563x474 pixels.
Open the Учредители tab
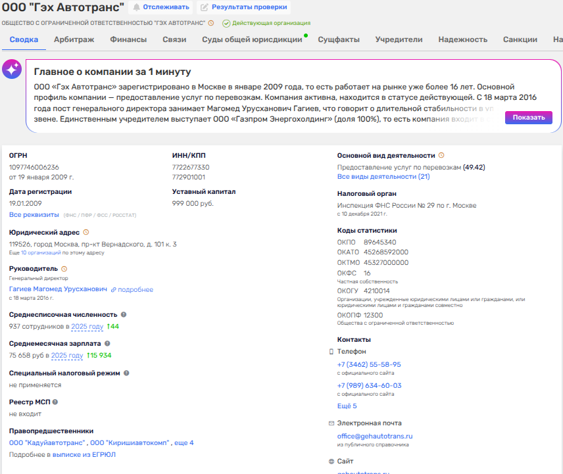pos(399,39)
